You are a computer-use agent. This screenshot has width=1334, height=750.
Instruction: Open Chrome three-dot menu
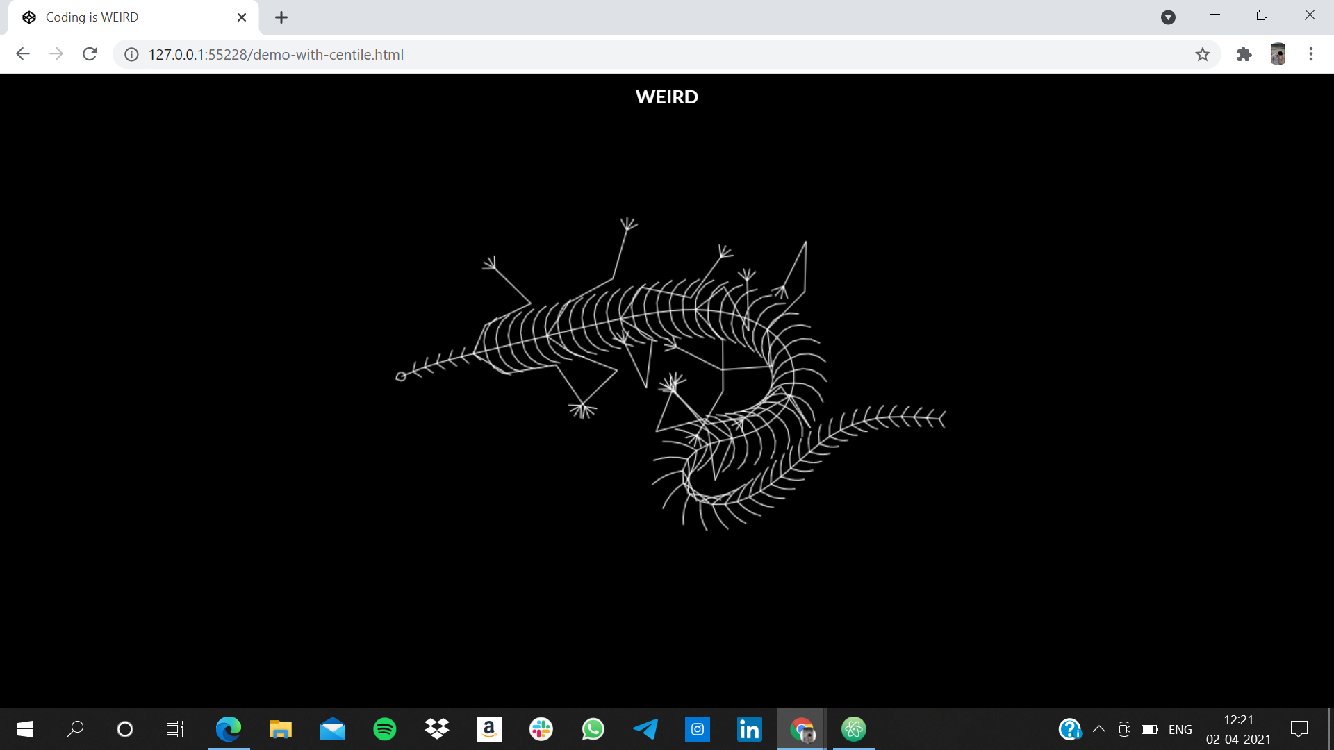click(1311, 54)
